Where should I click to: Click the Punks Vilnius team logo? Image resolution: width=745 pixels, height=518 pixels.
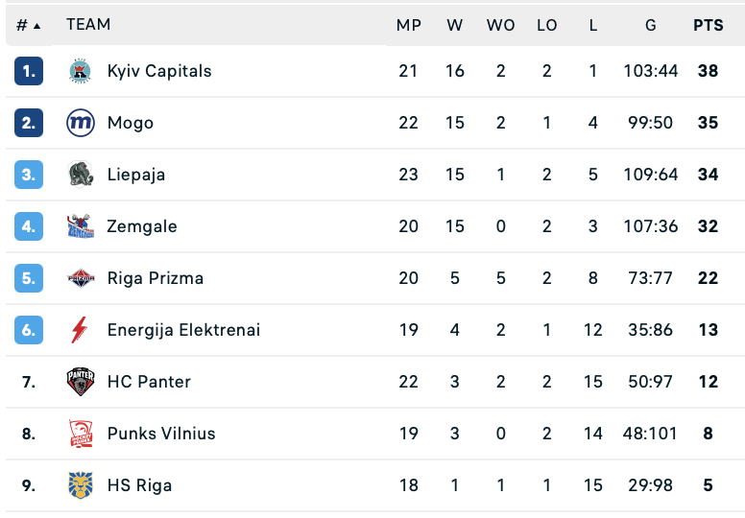click(x=81, y=434)
